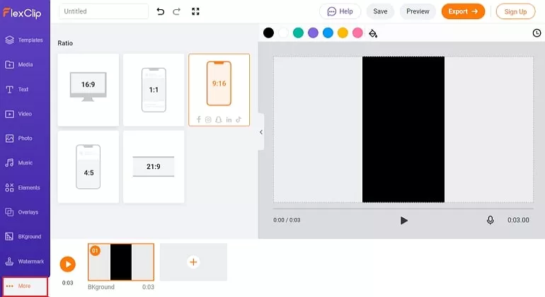
Task: Select the 4:5 ratio option
Action: pyautogui.click(x=88, y=167)
